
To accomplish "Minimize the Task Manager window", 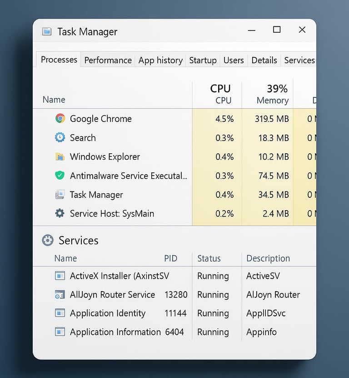I will 251,30.
